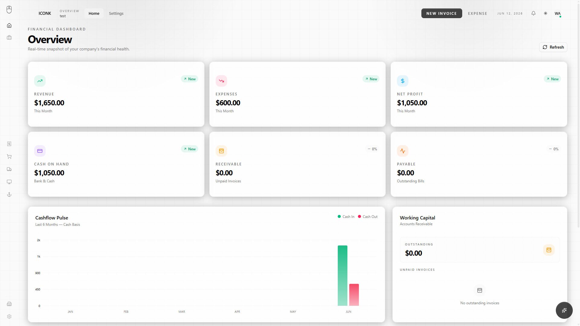Click the Bank & Cash label

click(44, 181)
